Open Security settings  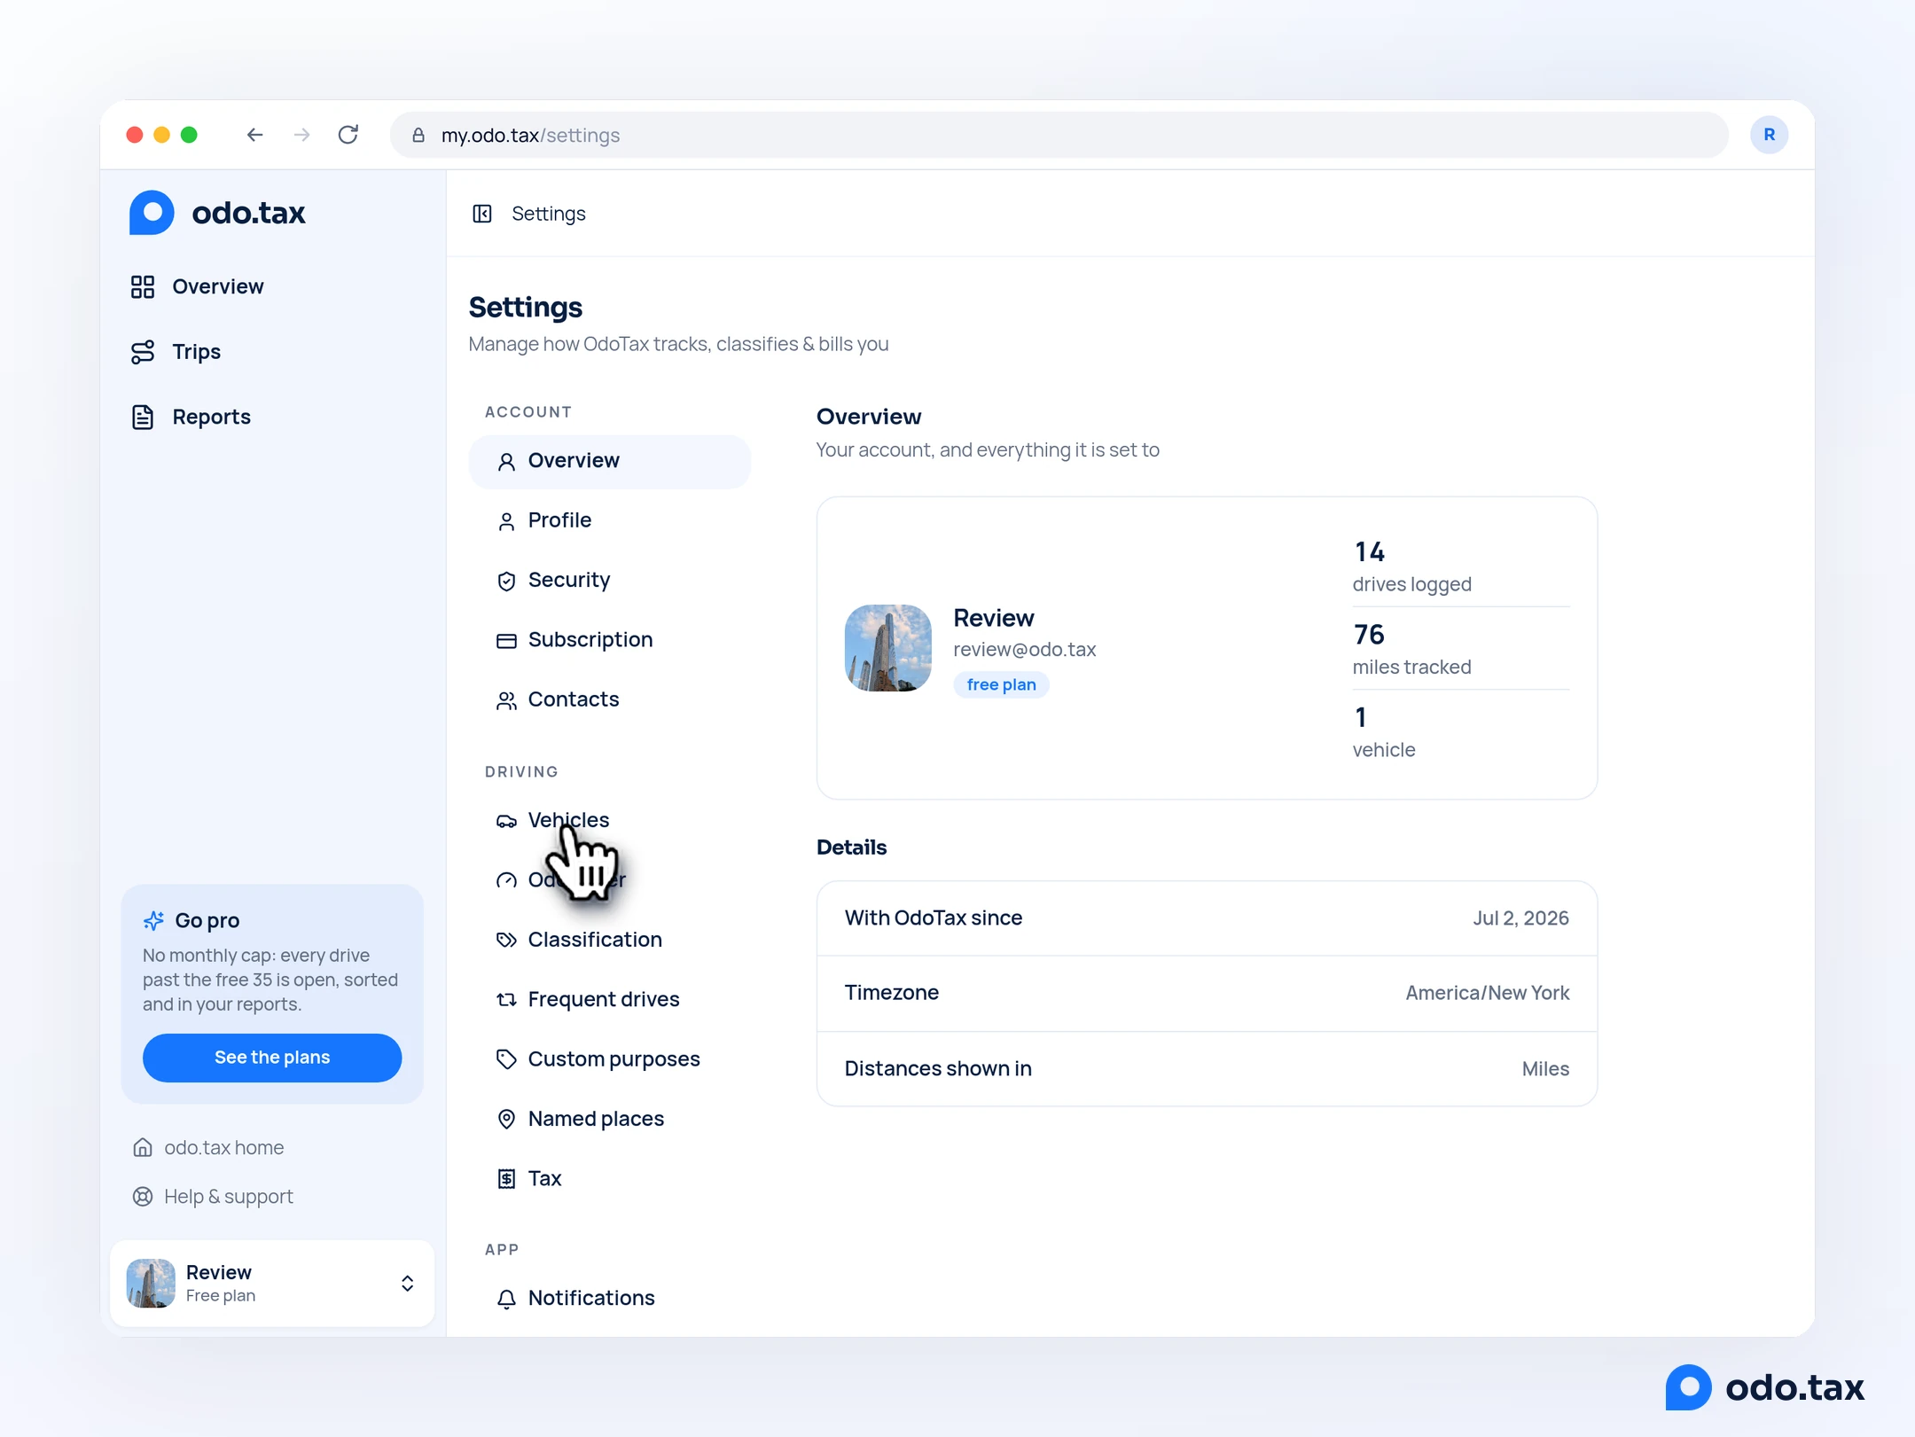(609, 580)
